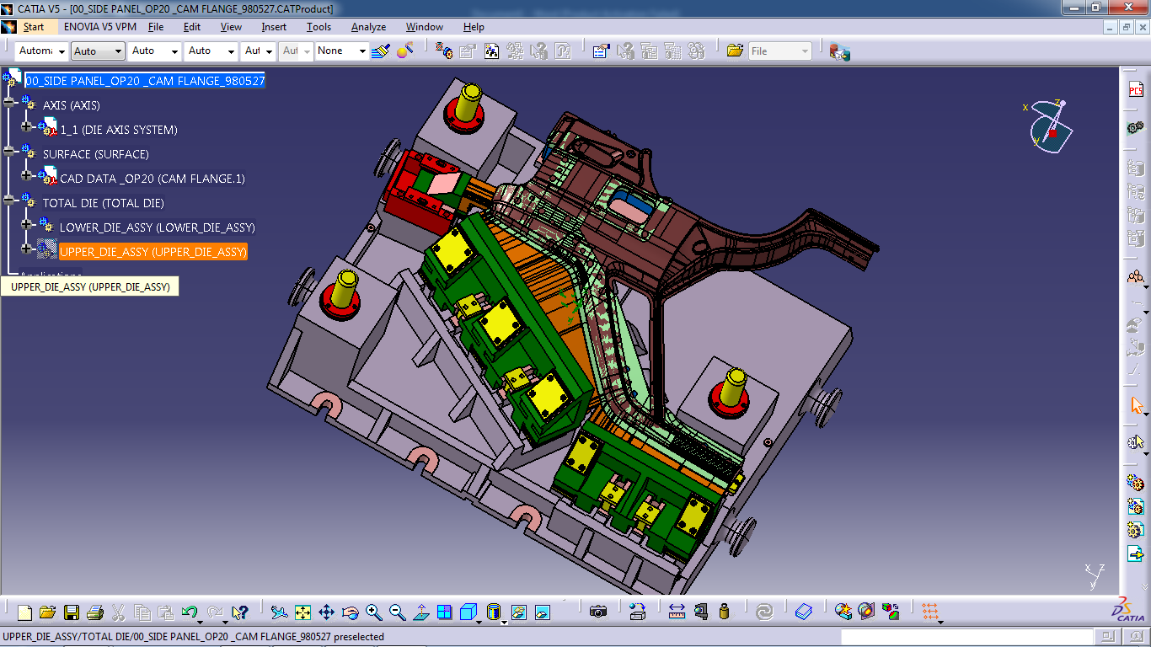Click the Fit All In icon
1151x647 pixels.
coord(302,612)
